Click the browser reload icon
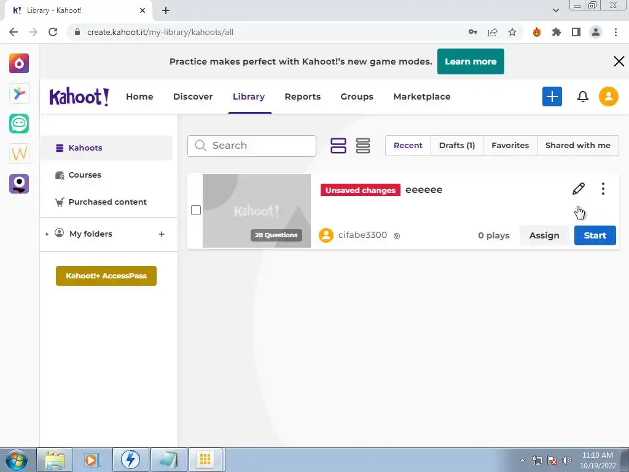This screenshot has width=629, height=472. (x=53, y=32)
